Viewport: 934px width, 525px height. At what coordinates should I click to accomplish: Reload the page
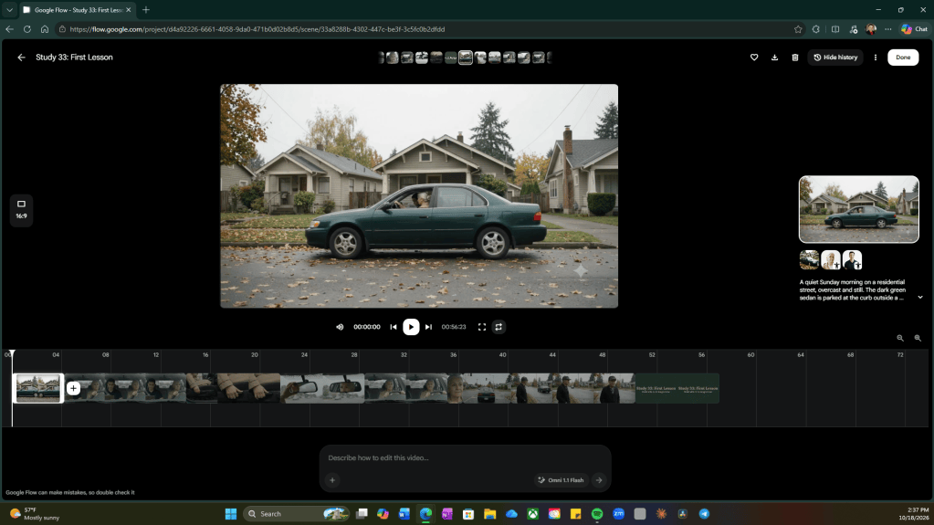[x=26, y=29]
